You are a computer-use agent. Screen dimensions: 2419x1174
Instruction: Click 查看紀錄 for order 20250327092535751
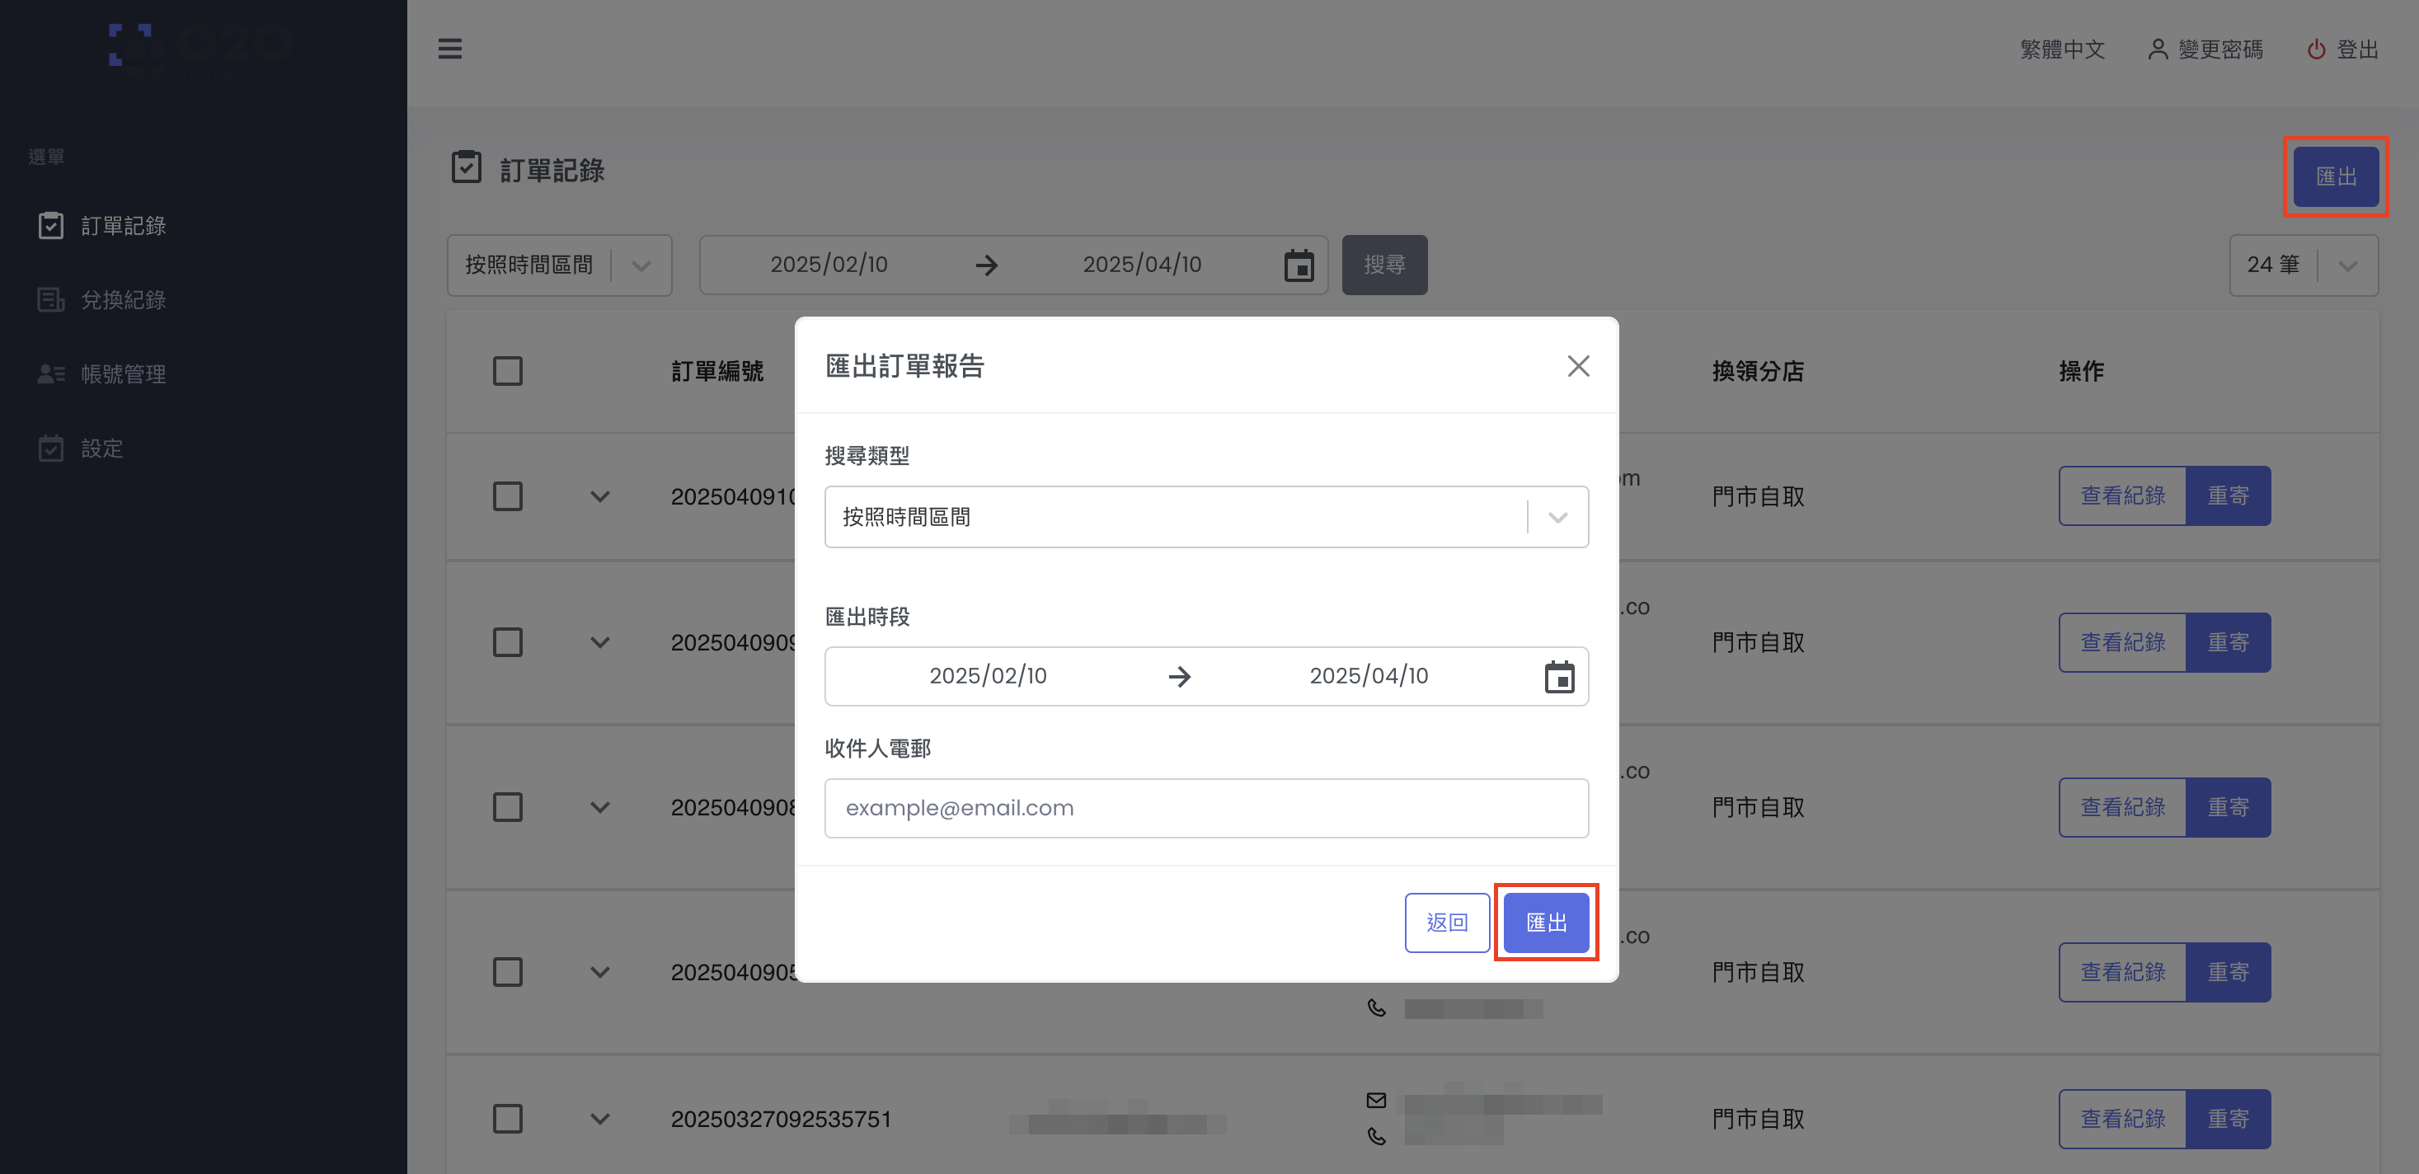[2122, 1119]
